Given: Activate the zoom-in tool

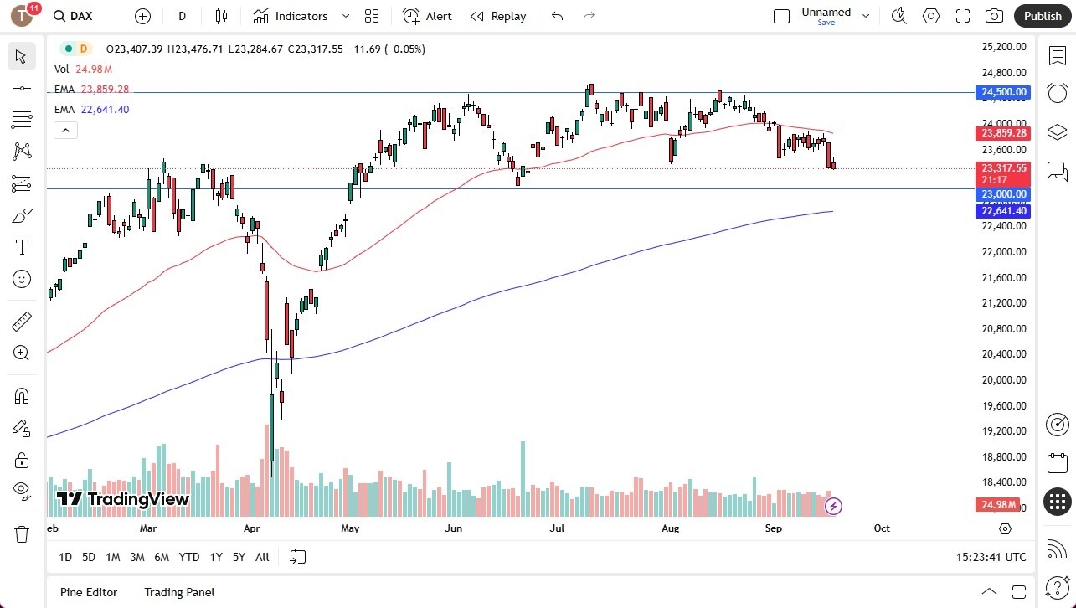Looking at the screenshot, I should coord(22,353).
